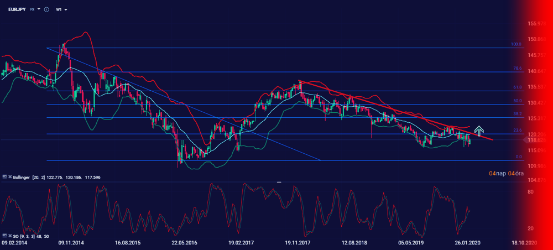Click the 0.0 Fibonacci level label

click(x=519, y=157)
